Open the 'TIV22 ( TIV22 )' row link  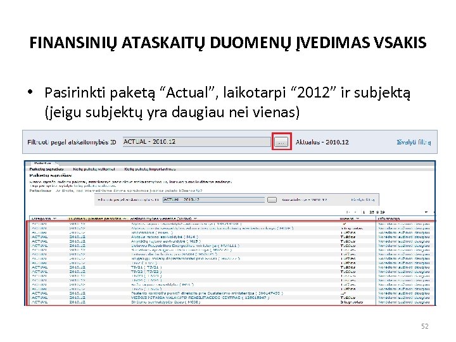(x=146, y=272)
